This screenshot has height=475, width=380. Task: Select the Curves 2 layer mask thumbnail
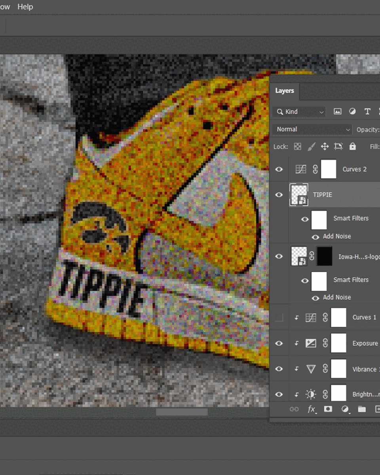[329, 169]
